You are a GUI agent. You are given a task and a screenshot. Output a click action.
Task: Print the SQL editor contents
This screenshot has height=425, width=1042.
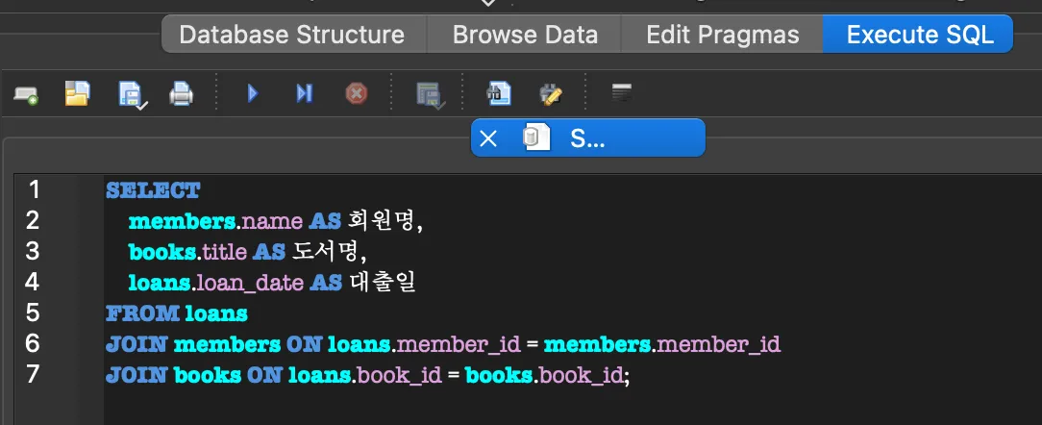coord(181,94)
